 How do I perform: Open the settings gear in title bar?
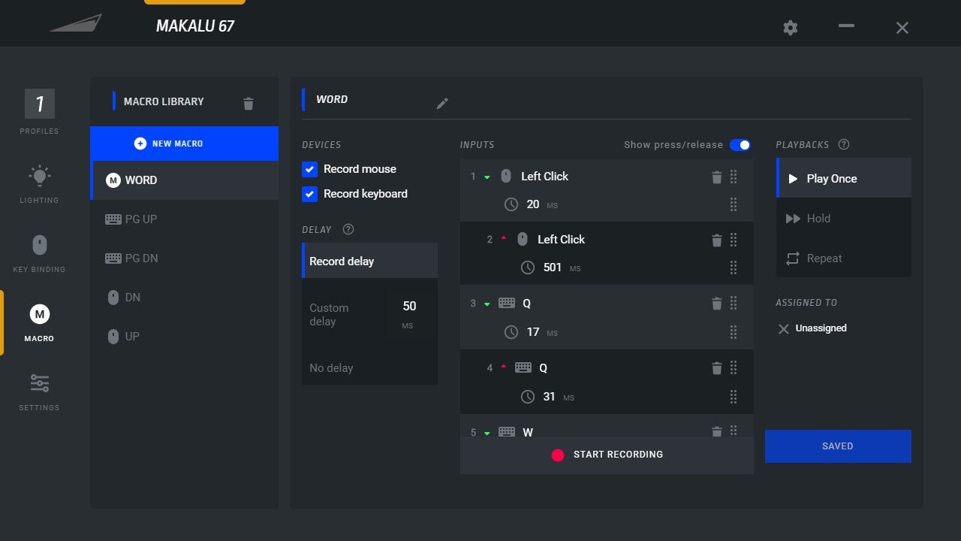790,28
